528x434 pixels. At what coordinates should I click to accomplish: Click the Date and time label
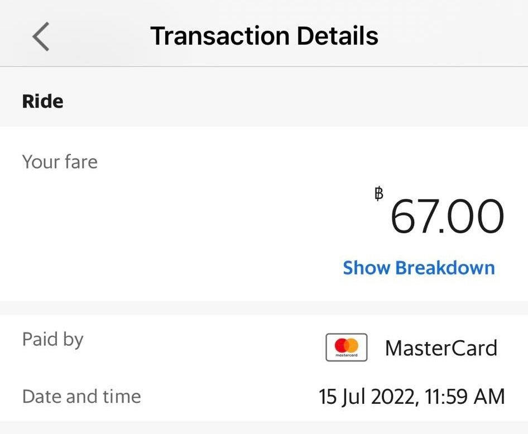click(81, 397)
